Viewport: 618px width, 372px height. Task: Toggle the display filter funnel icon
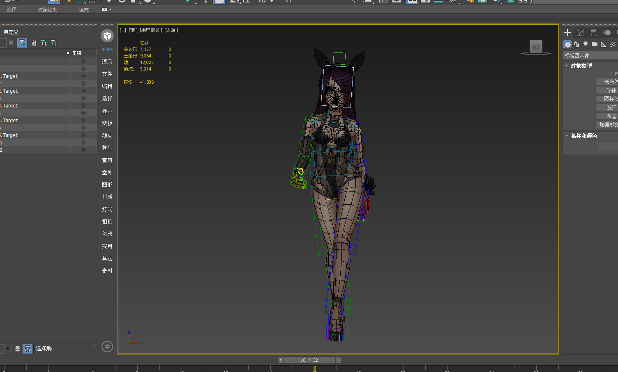(22, 43)
